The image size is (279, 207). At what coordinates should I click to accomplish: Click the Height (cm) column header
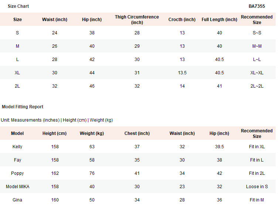[x=54, y=133]
